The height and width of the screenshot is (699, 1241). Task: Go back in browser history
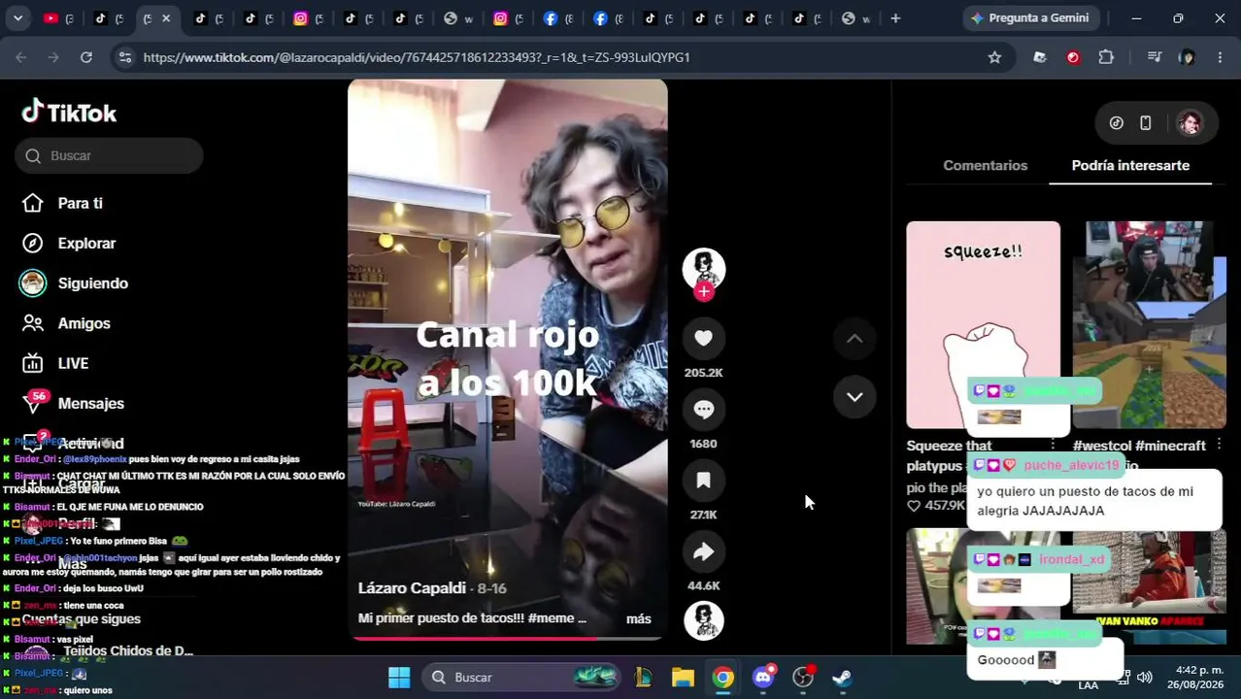pyautogui.click(x=21, y=57)
